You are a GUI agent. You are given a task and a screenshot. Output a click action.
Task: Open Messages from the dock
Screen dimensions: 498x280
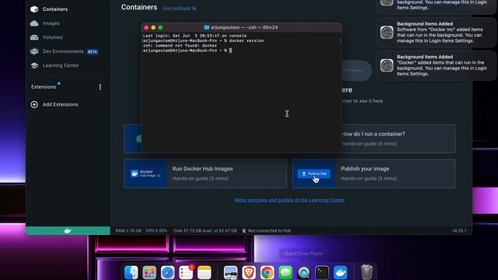286,272
